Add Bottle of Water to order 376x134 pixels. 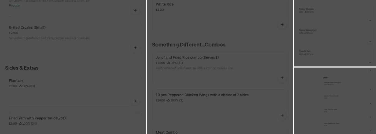pos(370,103)
